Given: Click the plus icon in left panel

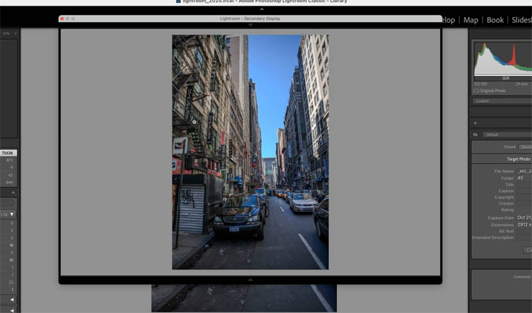Looking at the screenshot, I should click(x=12, y=192).
